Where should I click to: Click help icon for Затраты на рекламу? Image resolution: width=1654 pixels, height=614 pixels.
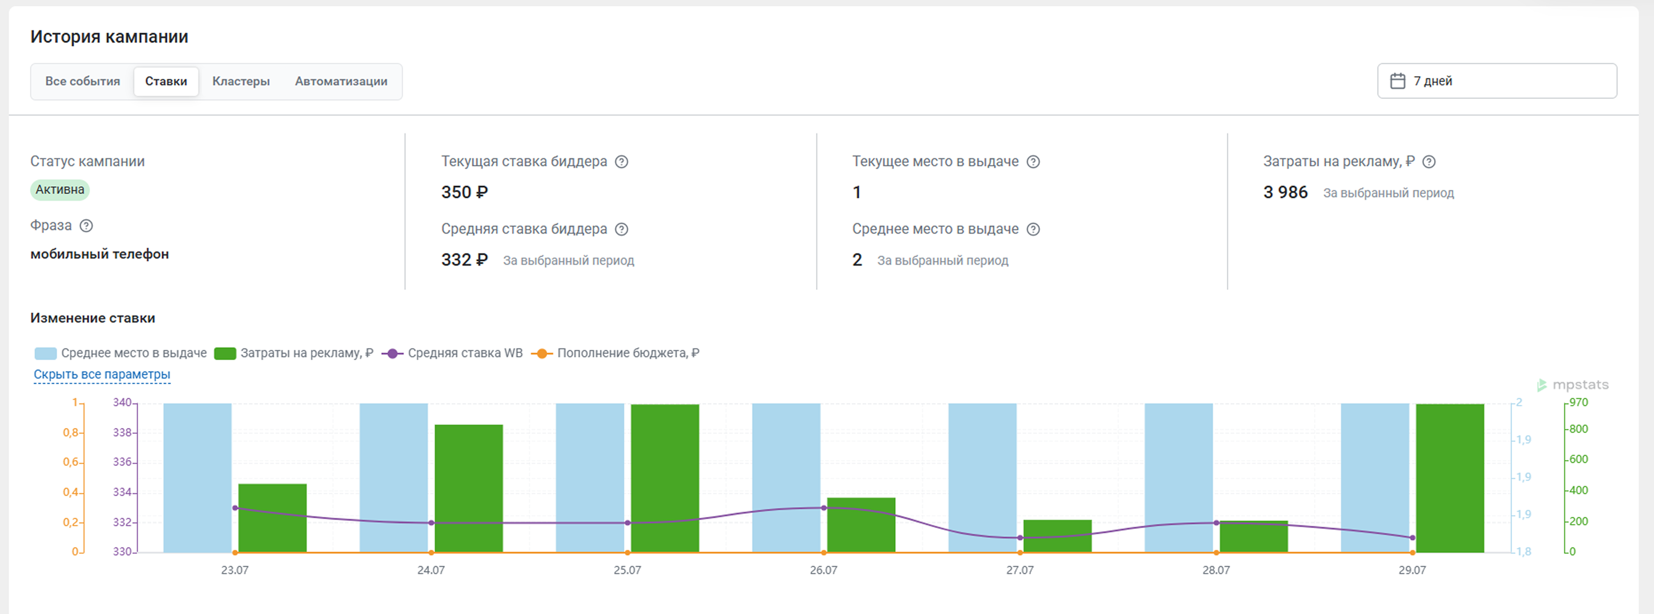click(1429, 162)
